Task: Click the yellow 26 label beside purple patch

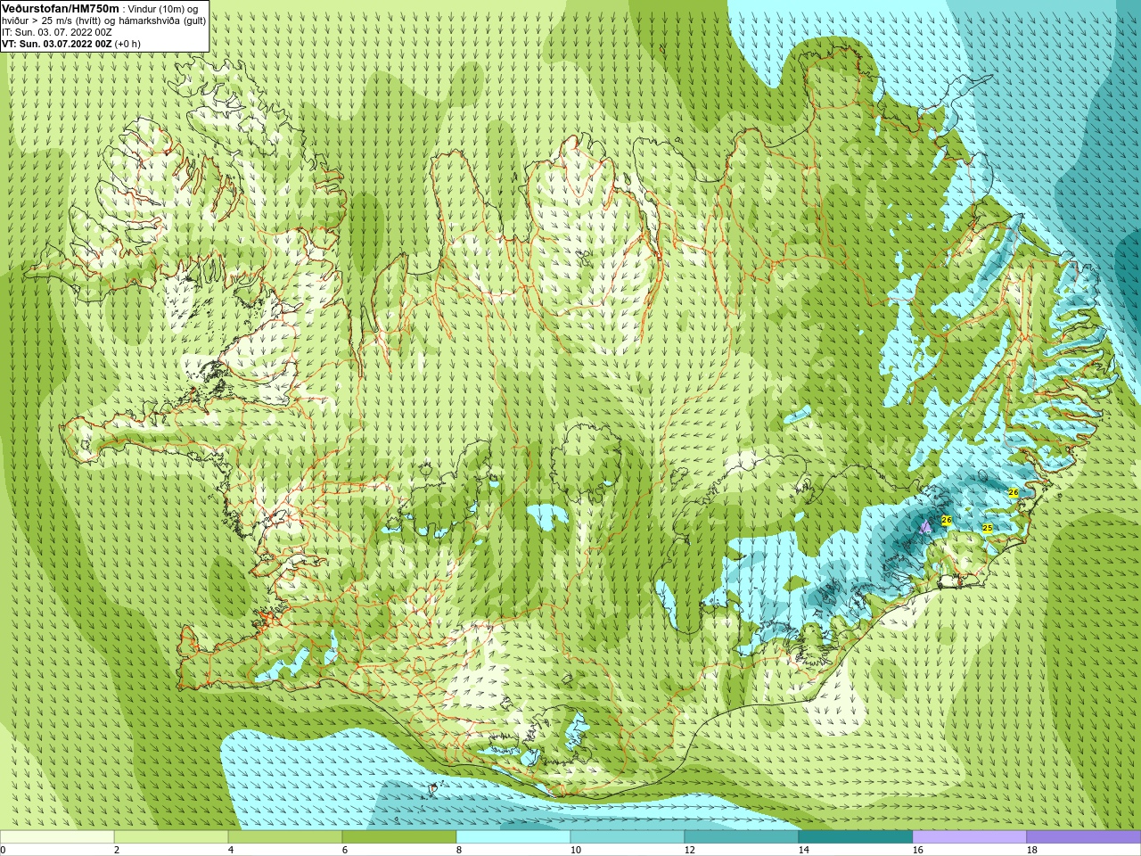Action: point(947,520)
